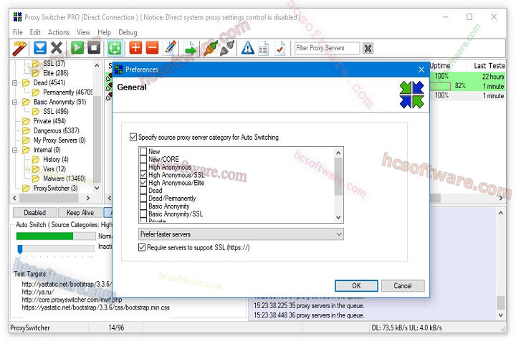
Task: Click the checkmark document toolbar icon
Action: coord(280,48)
